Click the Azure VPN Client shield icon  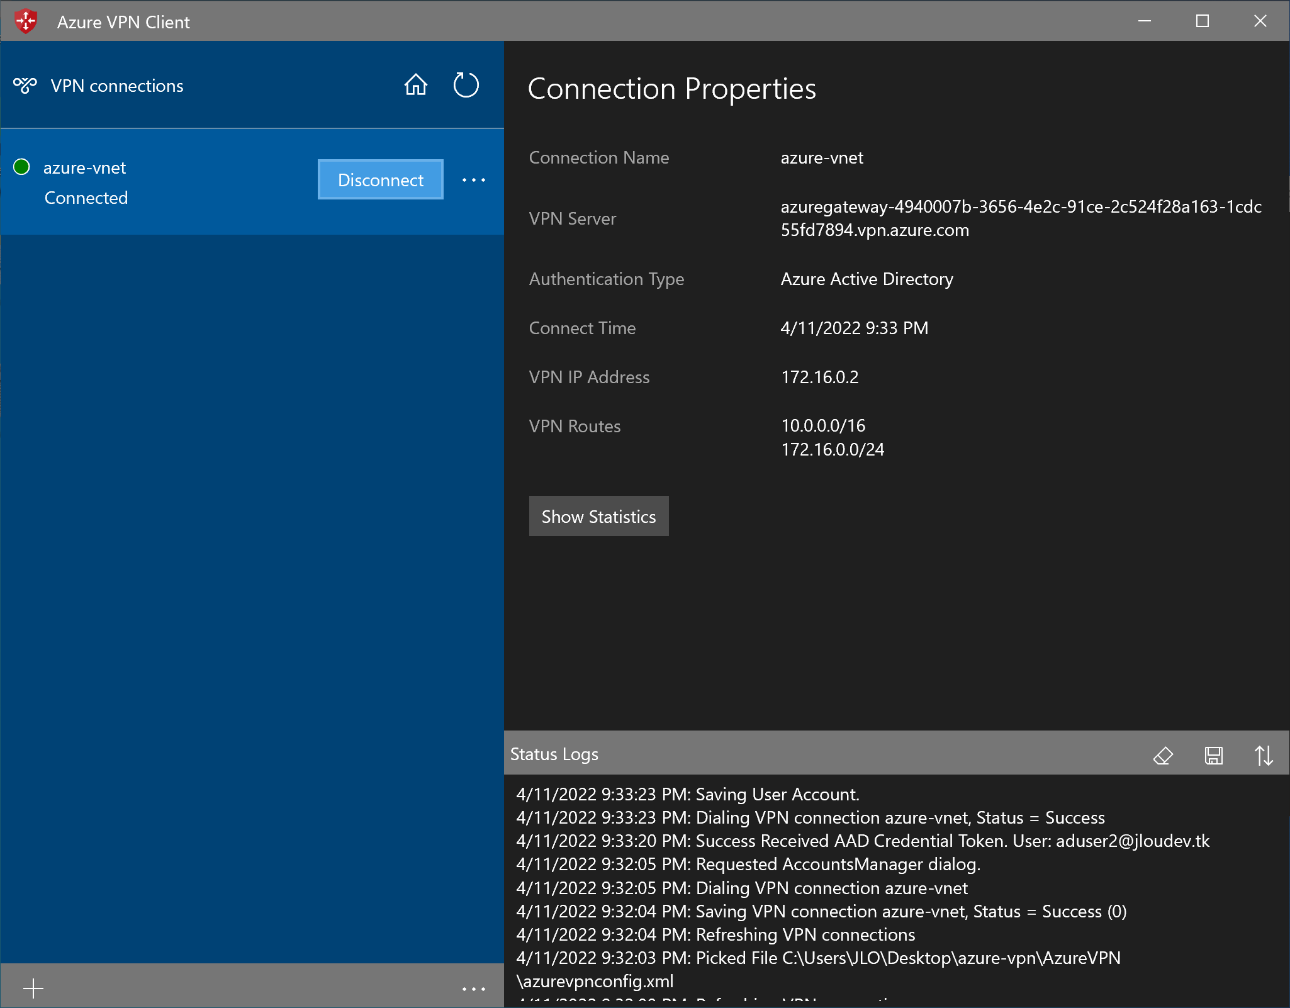pos(26,21)
